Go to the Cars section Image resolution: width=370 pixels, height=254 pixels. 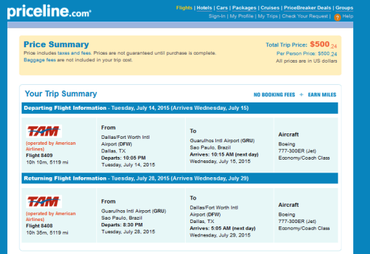click(222, 8)
